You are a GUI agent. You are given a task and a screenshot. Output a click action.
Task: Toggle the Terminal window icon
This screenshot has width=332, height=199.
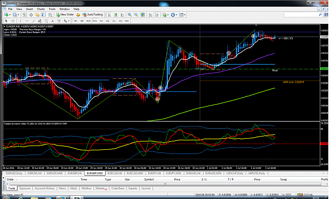(44, 15)
